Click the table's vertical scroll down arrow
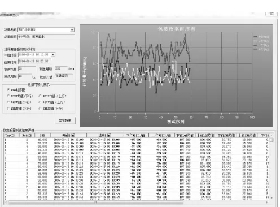 272,198
